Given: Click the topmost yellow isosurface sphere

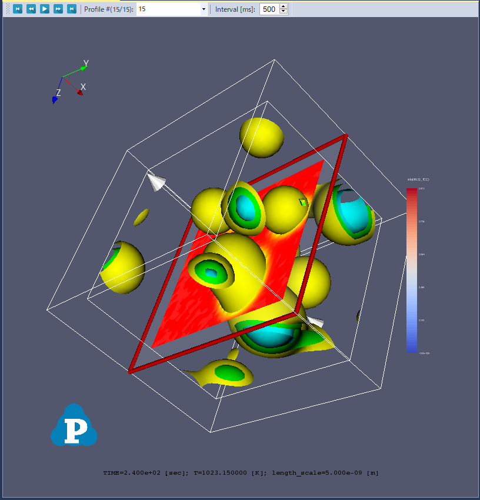Looking at the screenshot, I should click(x=262, y=136).
